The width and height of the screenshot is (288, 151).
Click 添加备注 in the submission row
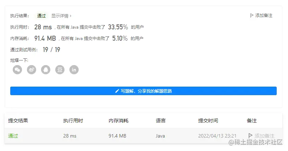(x=264, y=136)
